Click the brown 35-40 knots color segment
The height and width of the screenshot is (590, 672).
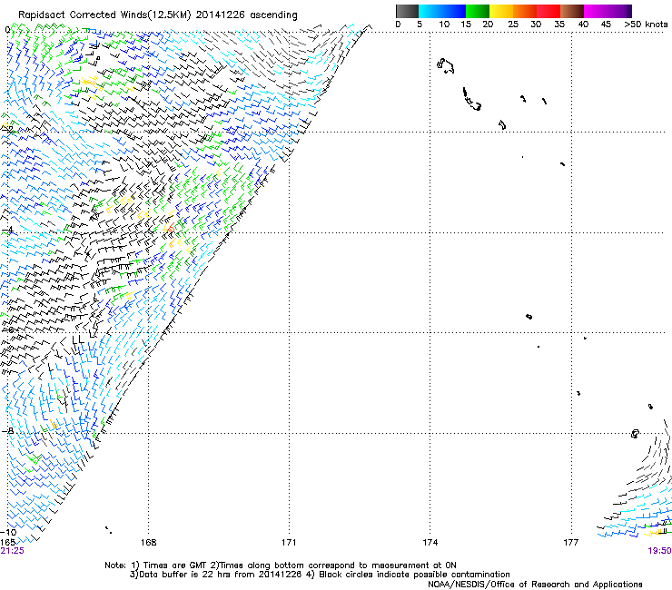572,11
